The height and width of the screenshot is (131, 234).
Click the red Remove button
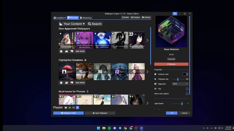point(171,64)
